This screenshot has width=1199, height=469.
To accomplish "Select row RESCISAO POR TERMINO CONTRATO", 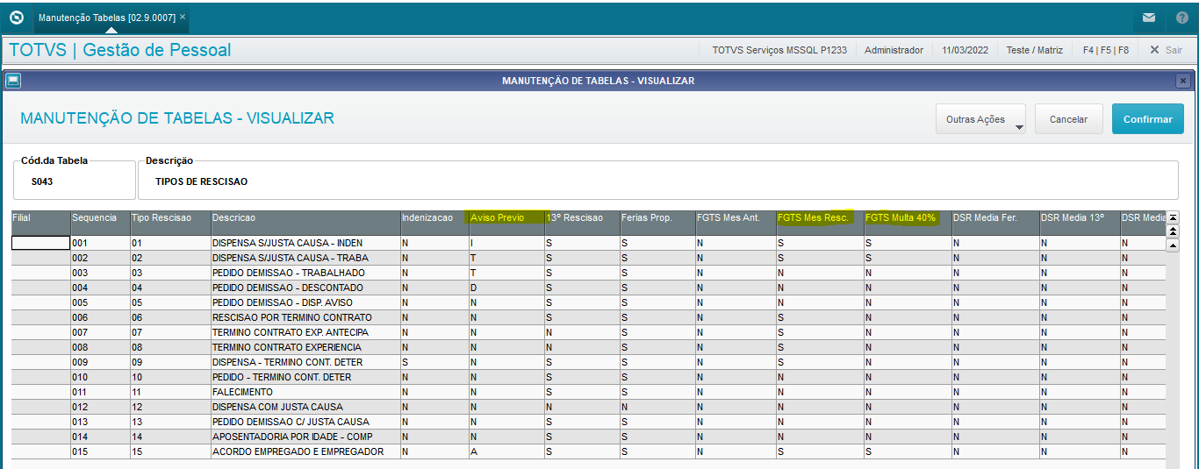I will coord(588,317).
